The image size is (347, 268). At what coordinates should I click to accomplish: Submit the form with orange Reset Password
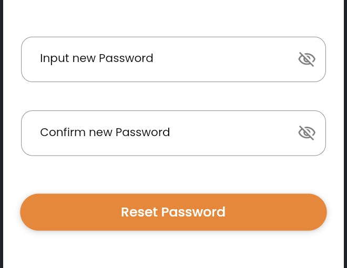coord(173,212)
